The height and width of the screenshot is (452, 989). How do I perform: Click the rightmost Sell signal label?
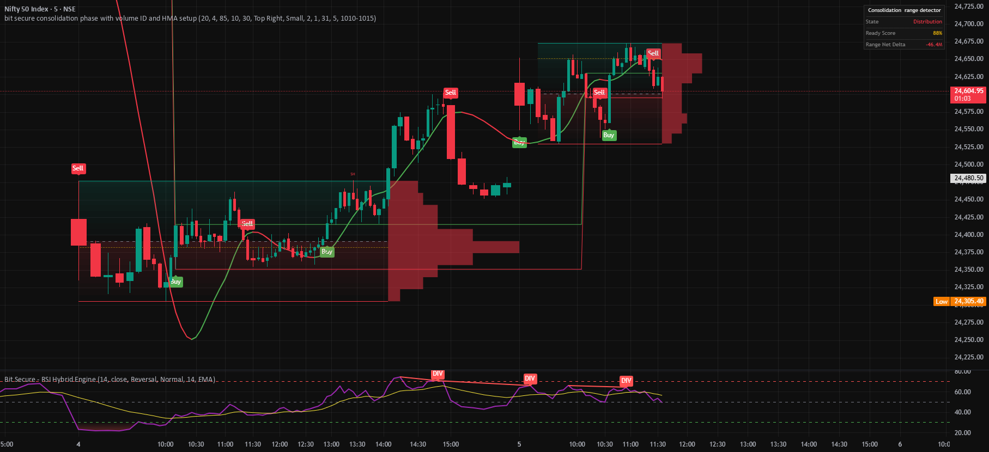click(x=653, y=53)
